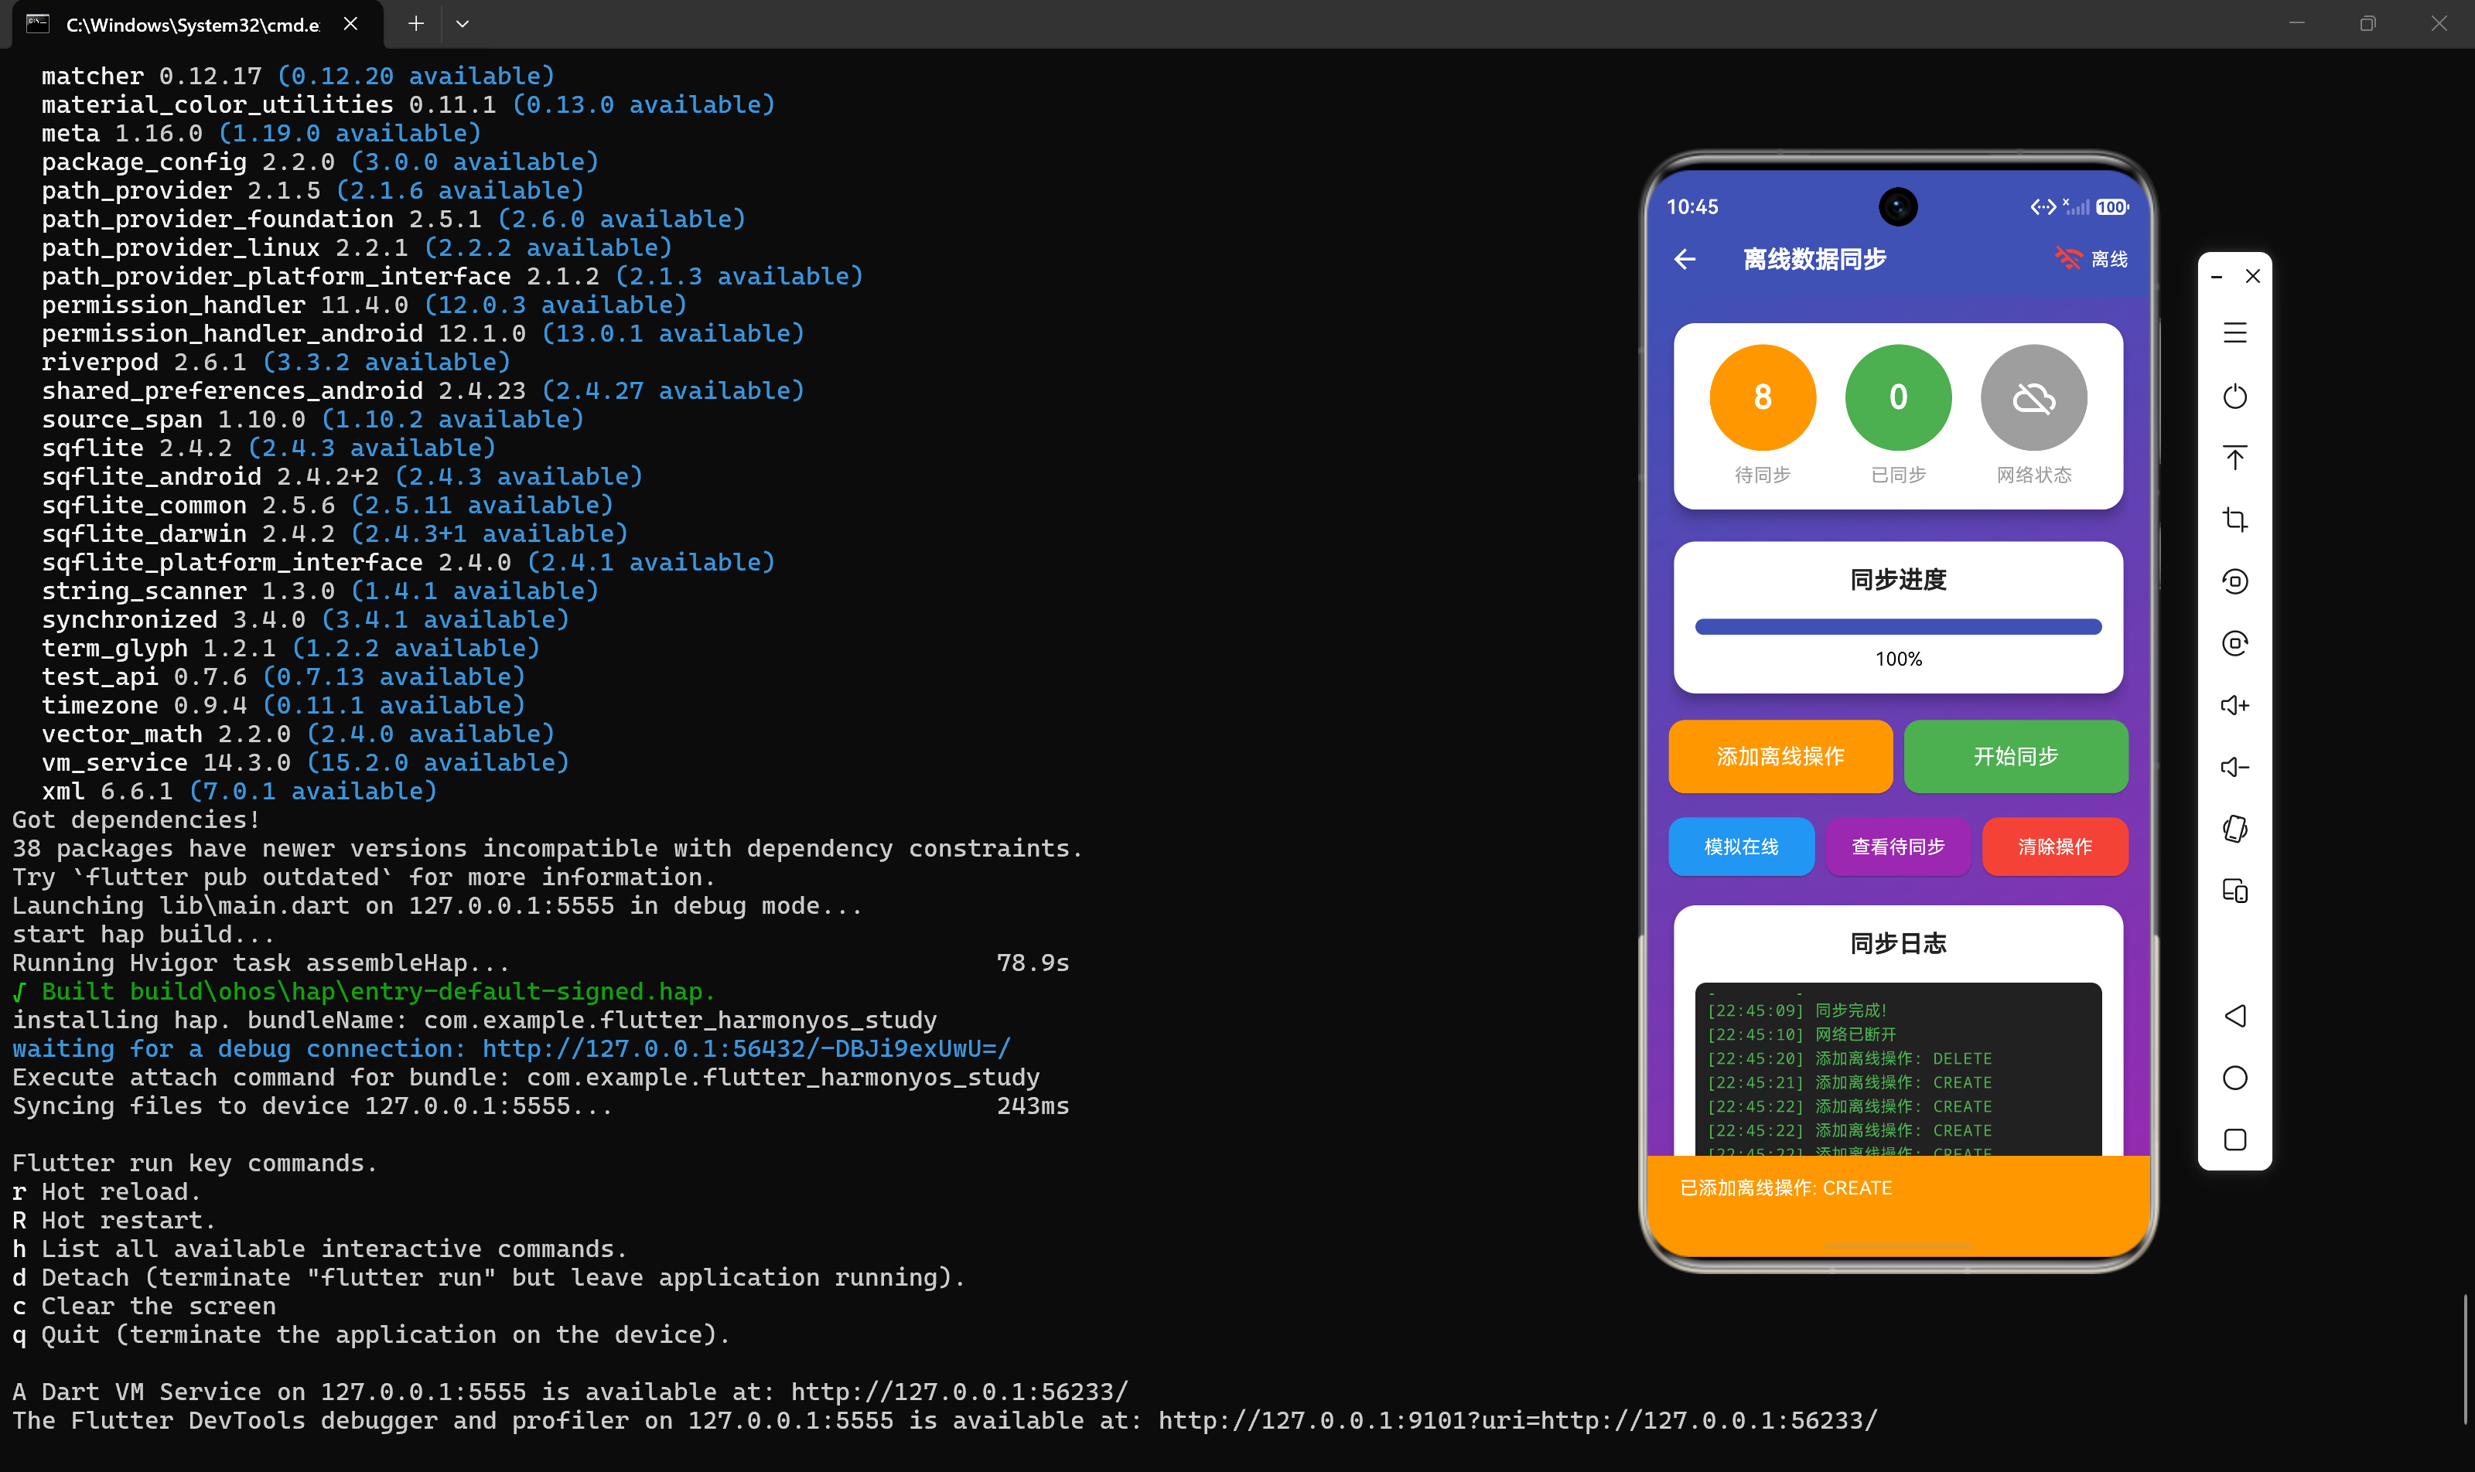This screenshot has height=1472, width=2475.
Task: Click terminal line 'R Hot restart.'
Action: (113, 1220)
